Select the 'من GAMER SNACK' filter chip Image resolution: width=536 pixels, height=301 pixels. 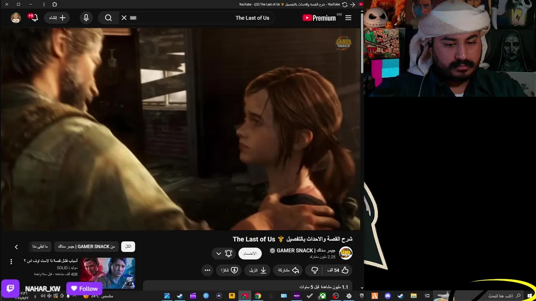86,246
